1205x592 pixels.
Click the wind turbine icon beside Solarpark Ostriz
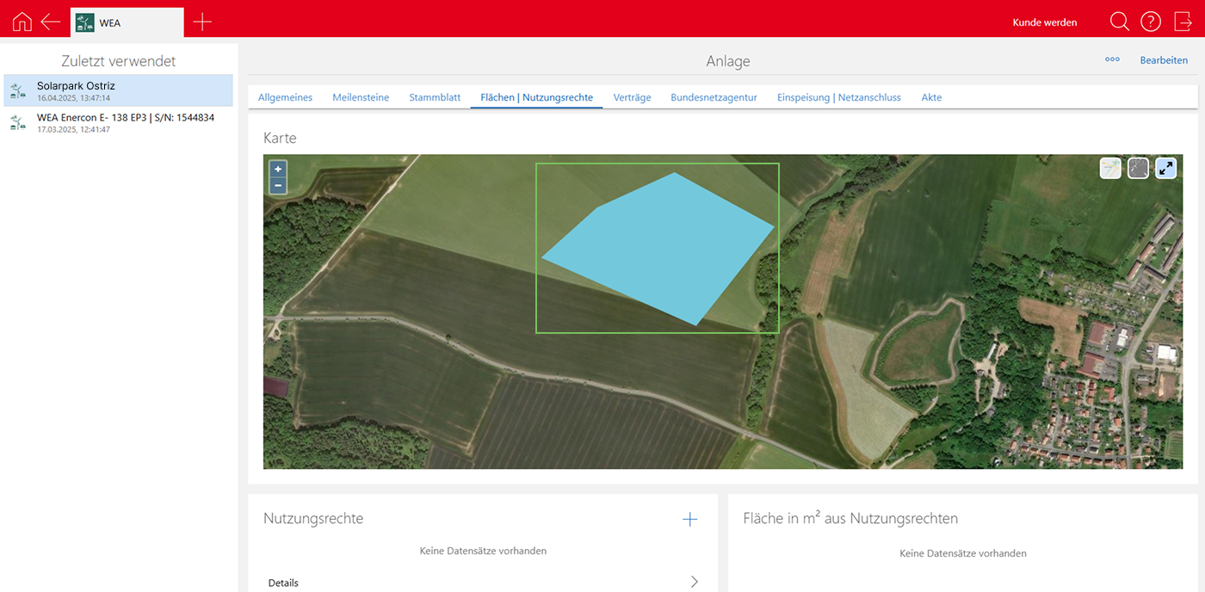tap(17, 89)
